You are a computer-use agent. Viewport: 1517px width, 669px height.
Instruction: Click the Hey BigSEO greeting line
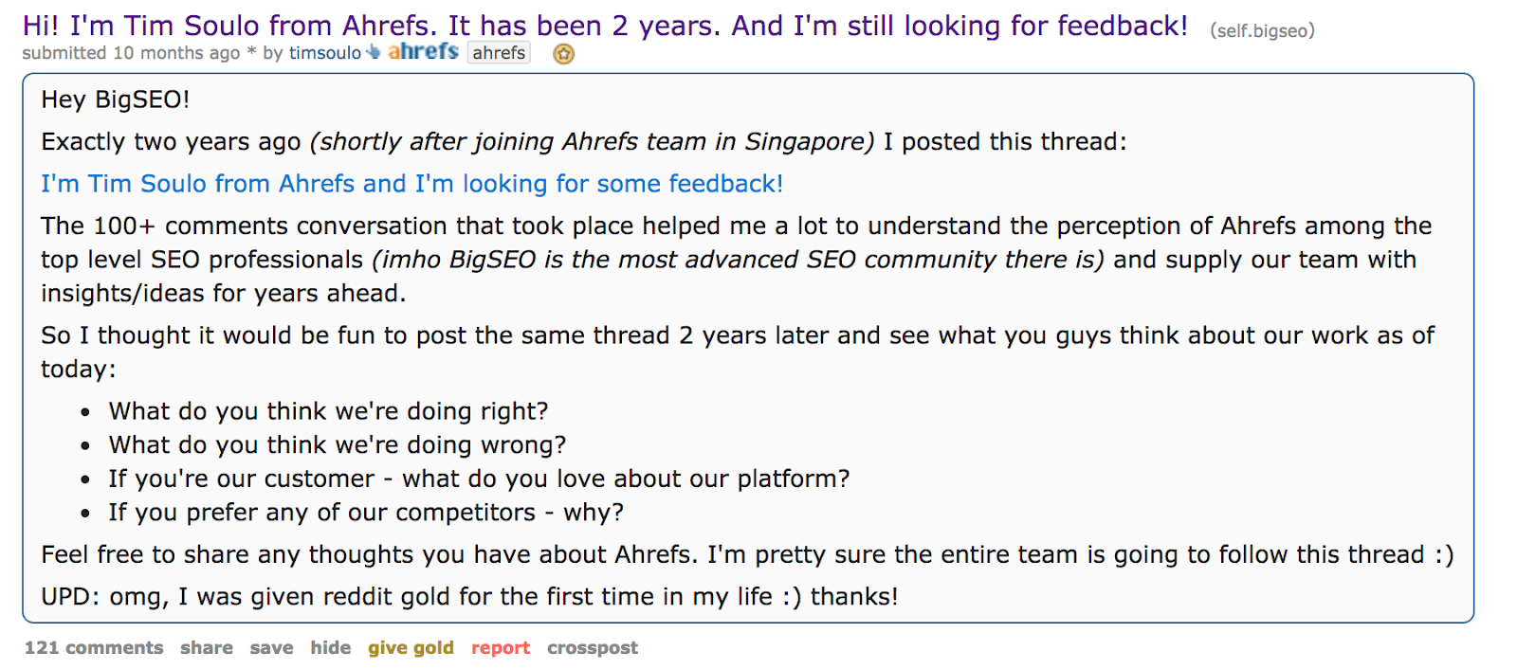(x=114, y=99)
